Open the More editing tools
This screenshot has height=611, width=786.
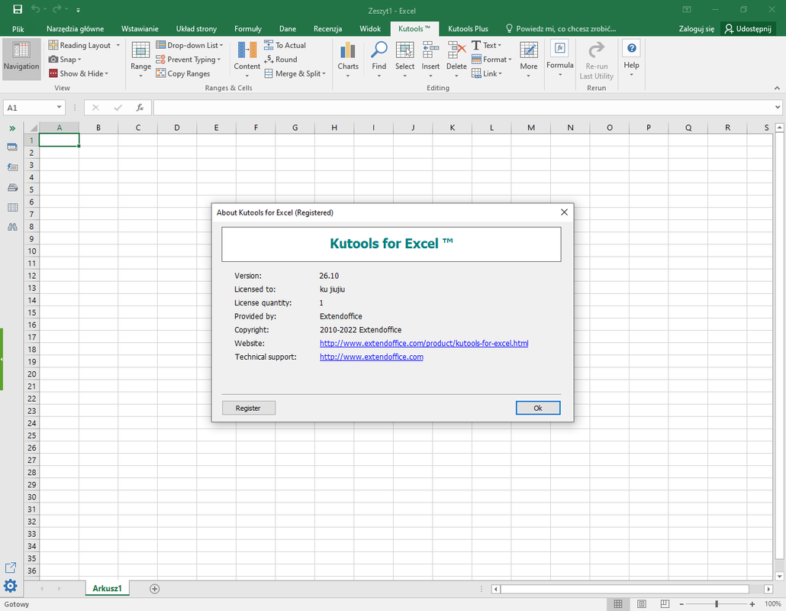tap(528, 60)
